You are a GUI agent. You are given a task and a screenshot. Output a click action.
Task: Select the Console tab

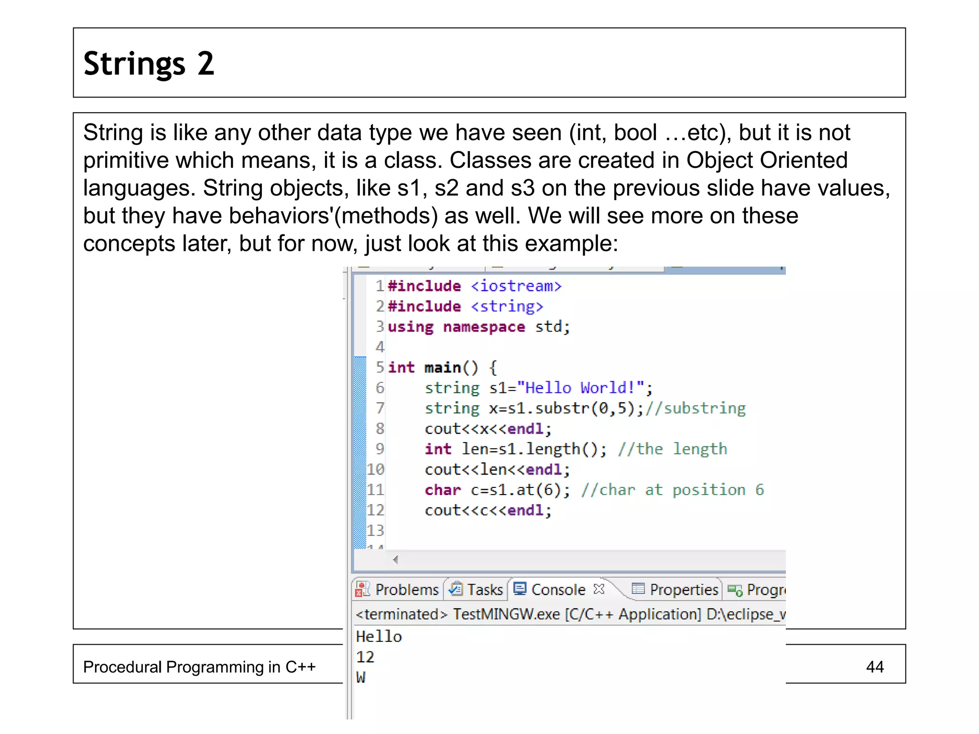558,589
